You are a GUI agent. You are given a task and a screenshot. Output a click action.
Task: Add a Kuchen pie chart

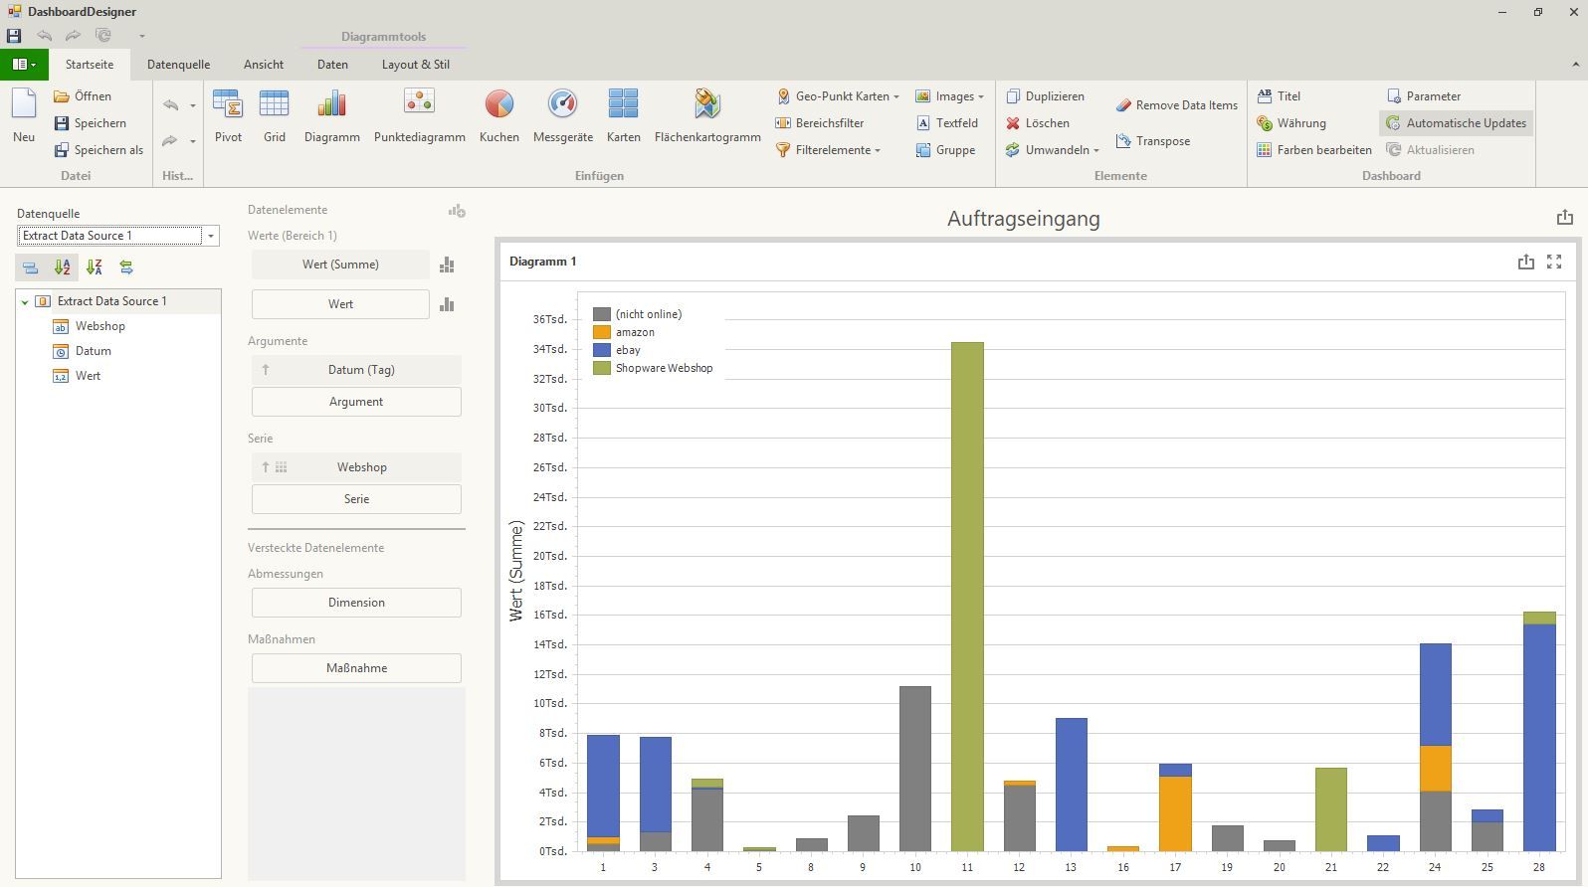click(x=498, y=114)
